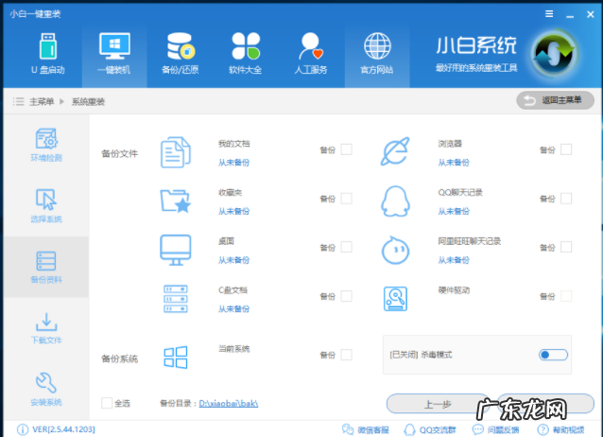Tick the 全选 select-all checkbox
The height and width of the screenshot is (437, 603).
coord(107,403)
